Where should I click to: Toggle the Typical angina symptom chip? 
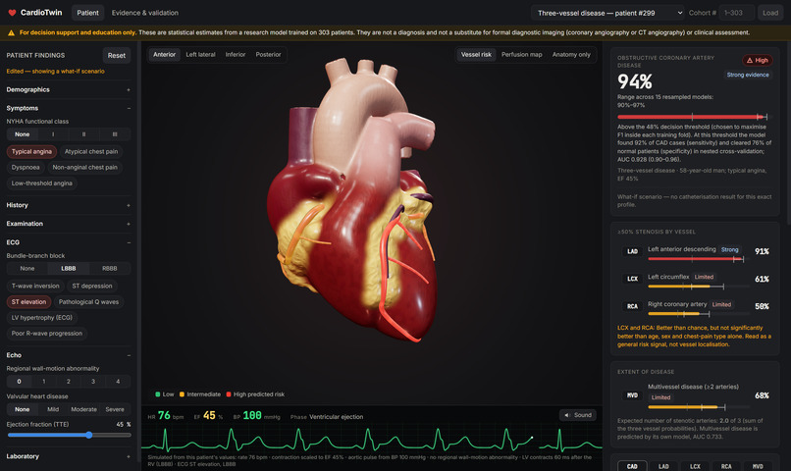[x=31, y=151]
